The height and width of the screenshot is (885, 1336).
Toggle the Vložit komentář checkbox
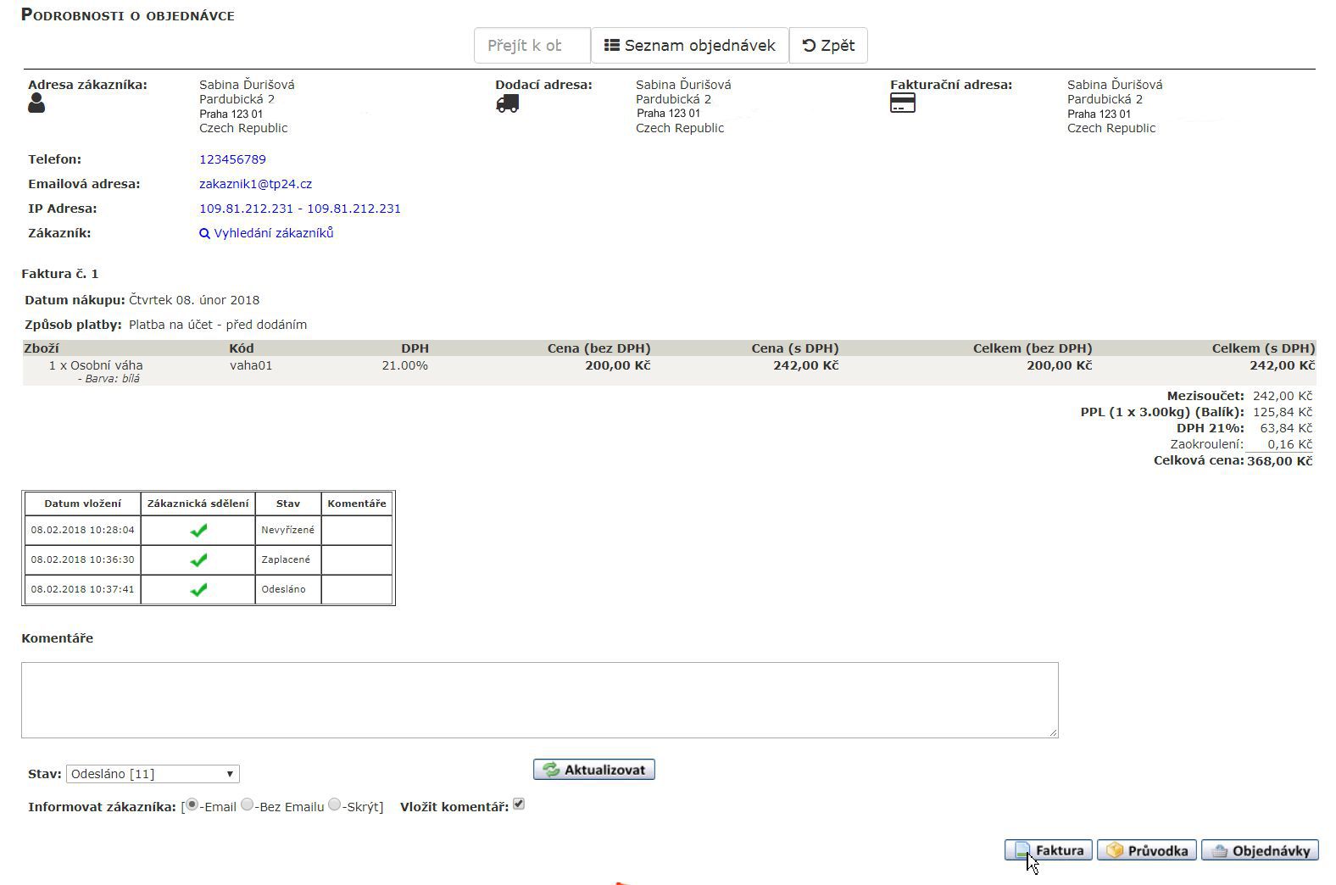click(519, 804)
